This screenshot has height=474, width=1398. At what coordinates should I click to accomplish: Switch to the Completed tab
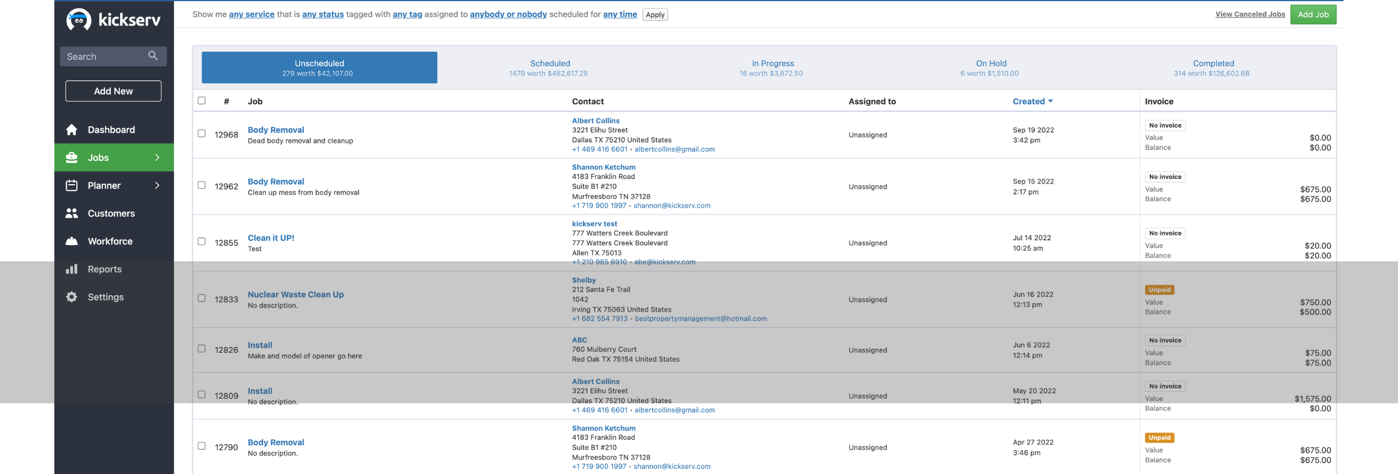(1213, 68)
